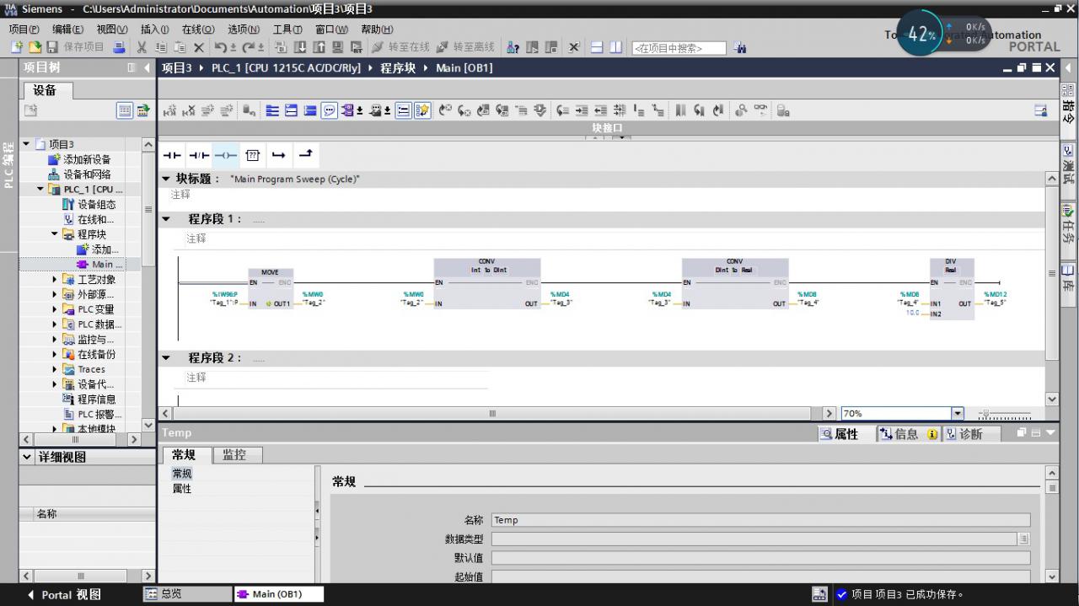Cut the selected element

(x=142, y=48)
